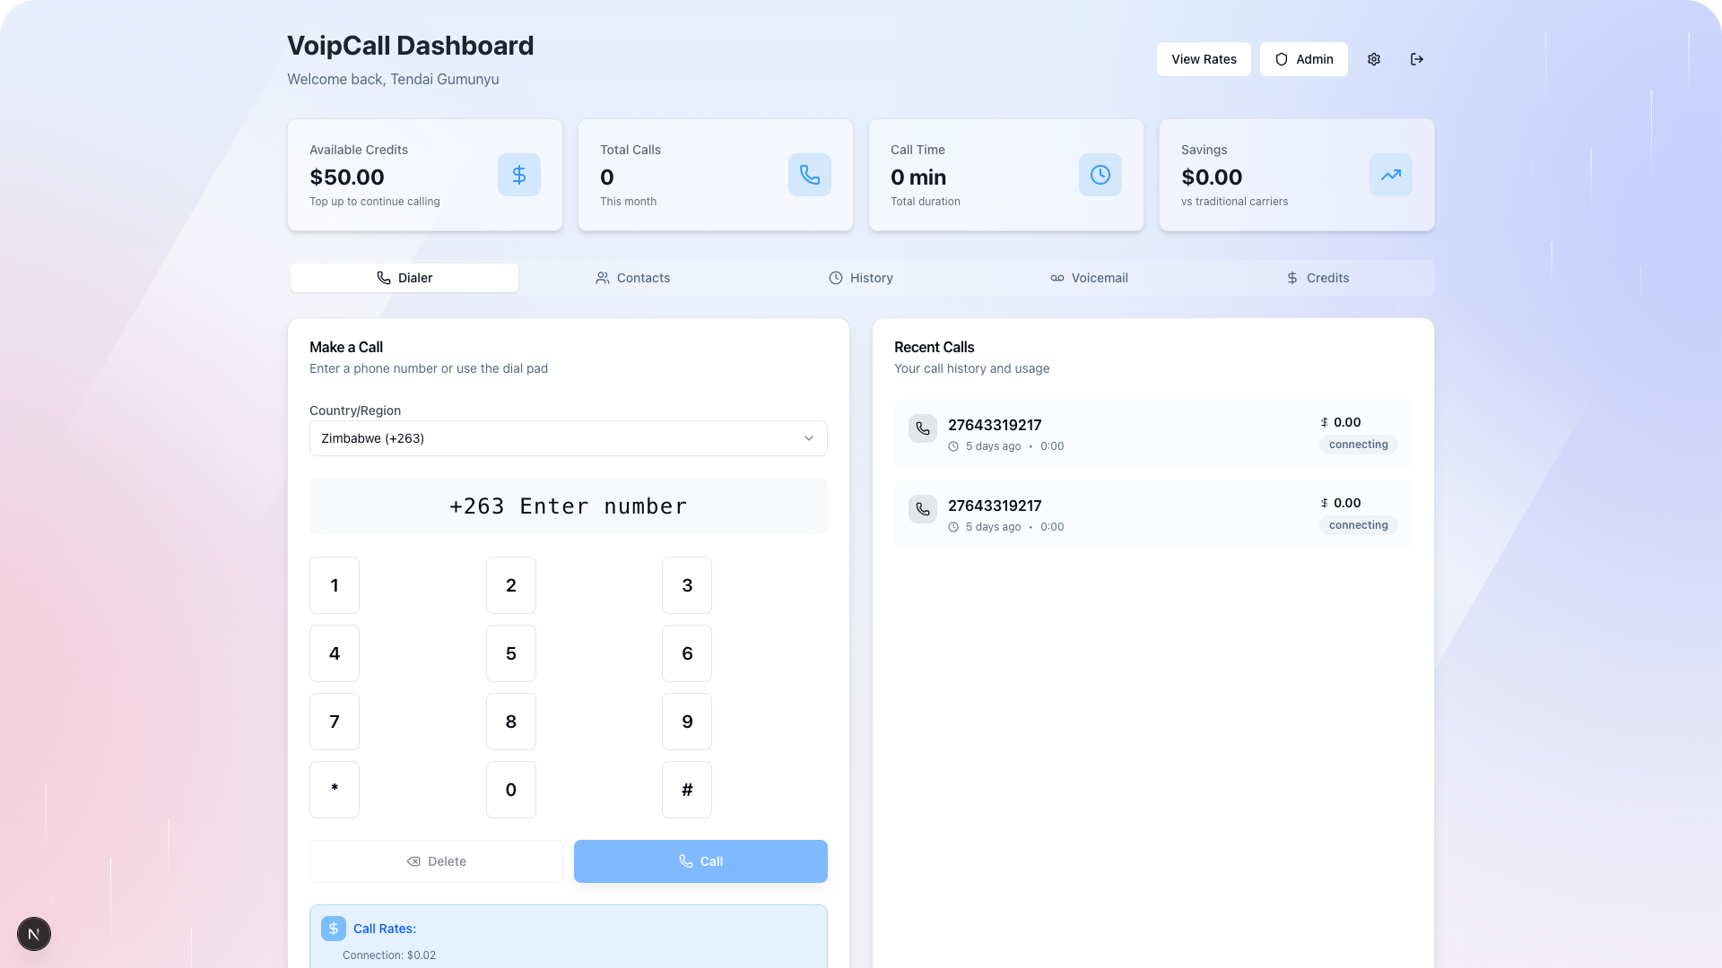The width and height of the screenshot is (1722, 968).
Task: Open the Voicemail tab
Action: coord(1089,278)
